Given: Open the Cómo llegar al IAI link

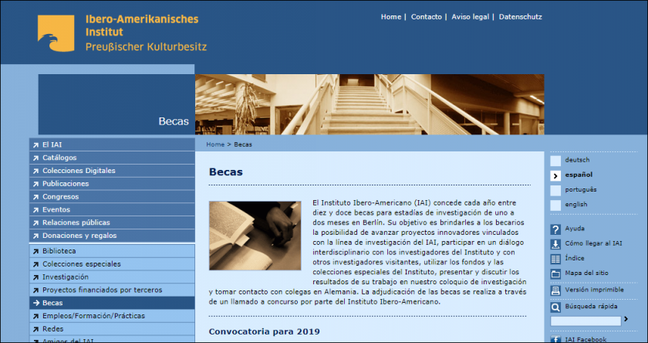Looking at the screenshot, I should (x=593, y=243).
